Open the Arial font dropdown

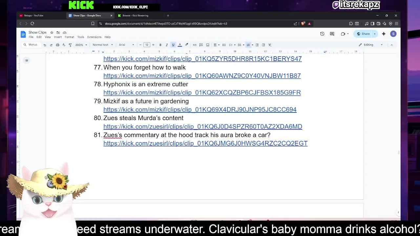coord(126,45)
